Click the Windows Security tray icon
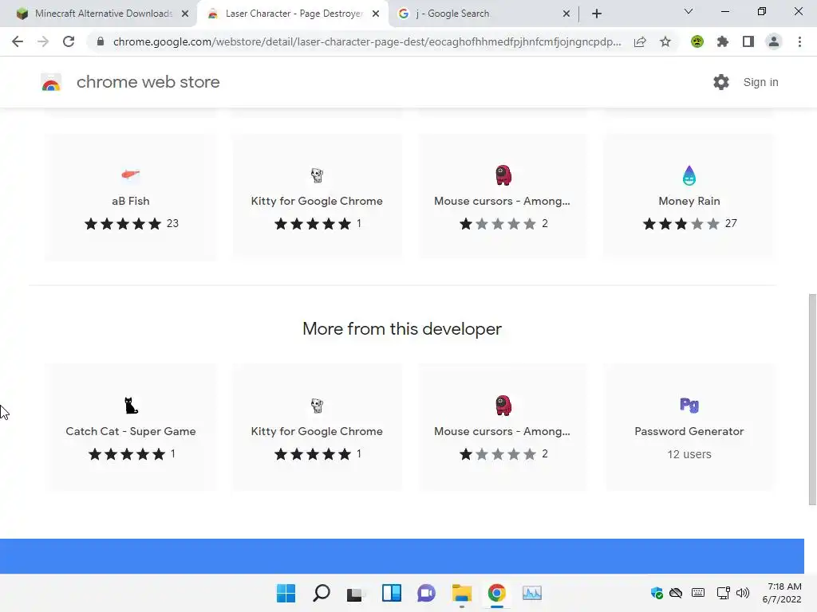This screenshot has width=817, height=612. click(657, 593)
